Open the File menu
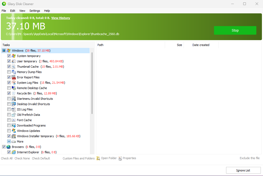Viewport: 263px width, 176px height. (x=4, y=11)
